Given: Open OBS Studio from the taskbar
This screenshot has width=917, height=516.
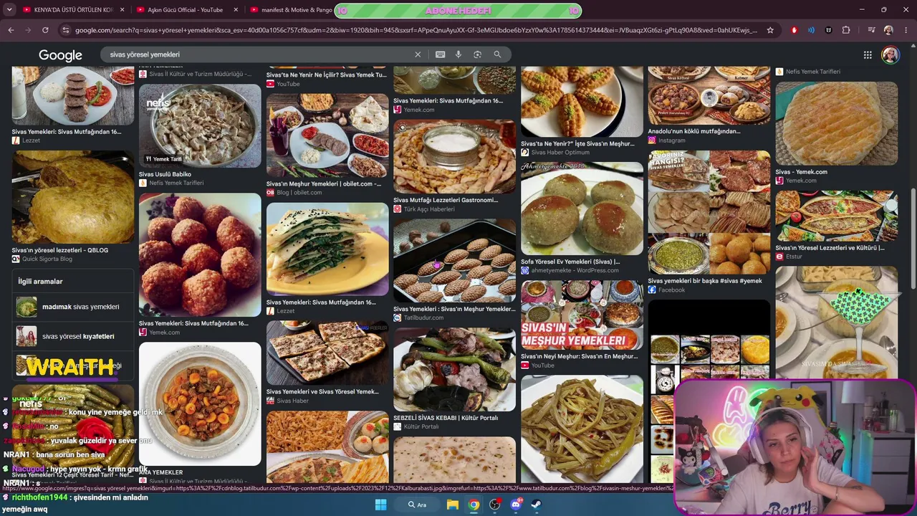Looking at the screenshot, I should coord(494,505).
